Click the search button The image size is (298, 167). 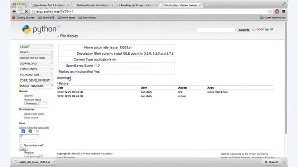coord(244,30)
